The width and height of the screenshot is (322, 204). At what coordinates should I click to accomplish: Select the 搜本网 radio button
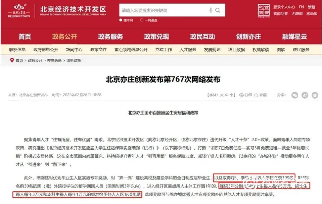pos(121,20)
